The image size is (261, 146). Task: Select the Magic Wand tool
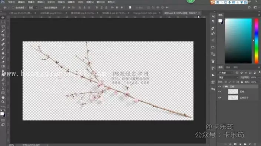tap(3, 31)
